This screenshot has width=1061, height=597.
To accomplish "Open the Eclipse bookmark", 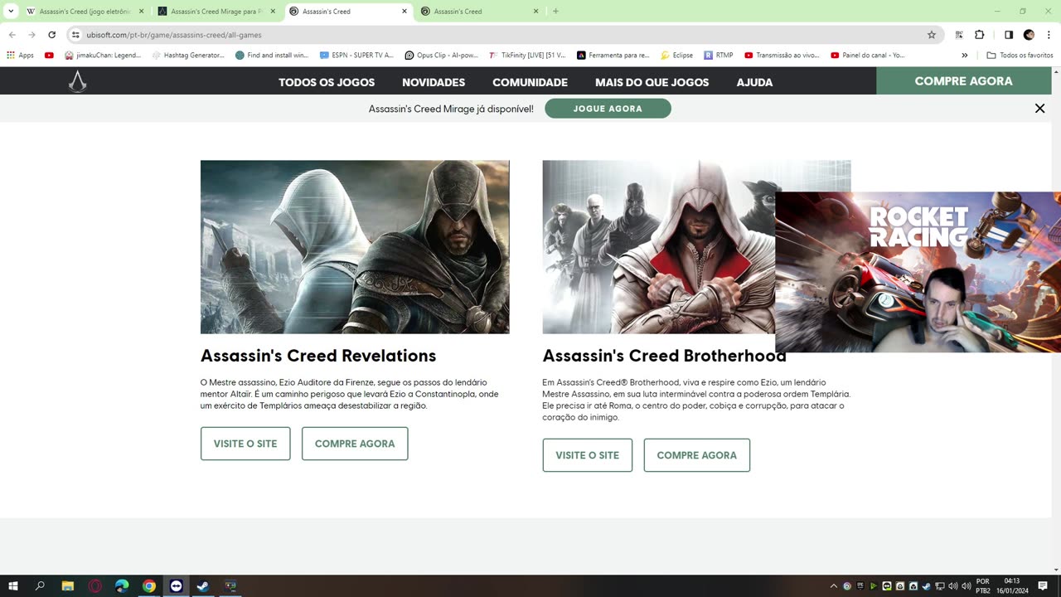I will (x=676, y=56).
